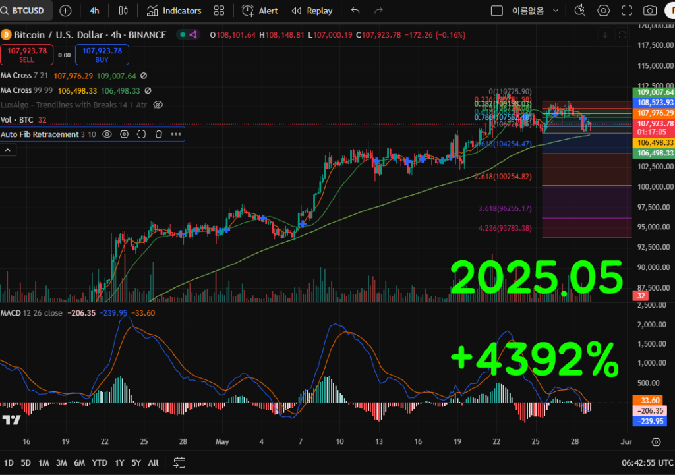
Task: Open the Indicators dialog
Action: pyautogui.click(x=174, y=11)
